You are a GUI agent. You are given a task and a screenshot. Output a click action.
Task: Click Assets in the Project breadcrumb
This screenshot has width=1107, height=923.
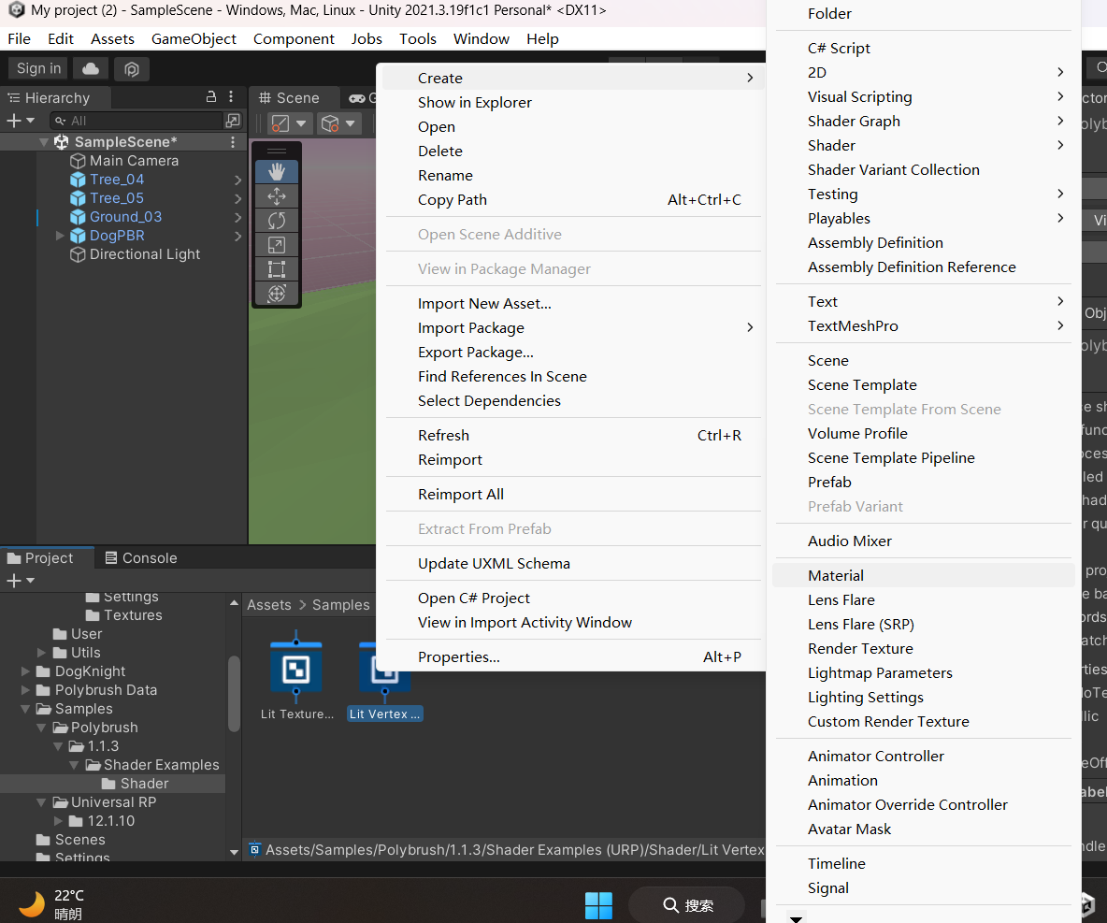[x=269, y=605]
